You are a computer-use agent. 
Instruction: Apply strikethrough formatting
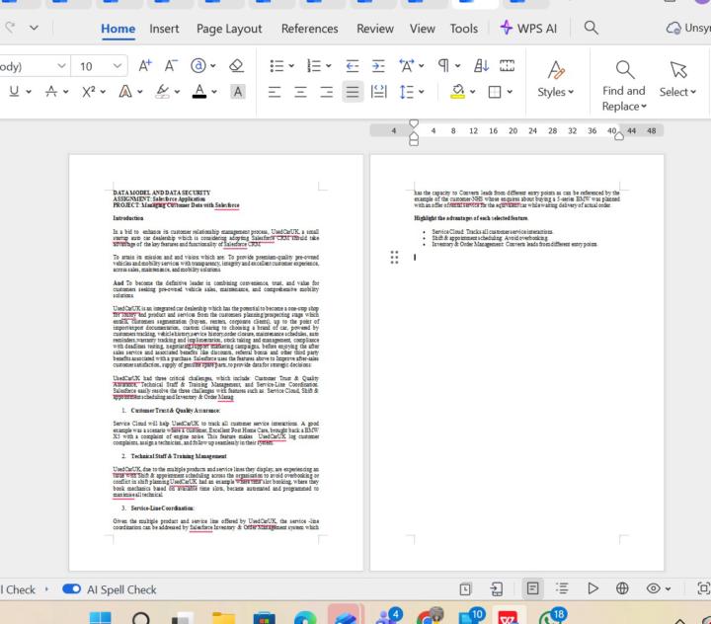point(51,92)
